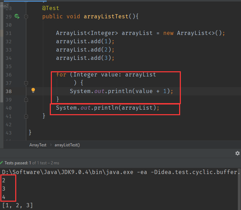The width and height of the screenshot is (241, 210).
Task: Click the @Test annotation
Action: (x=50, y=8)
